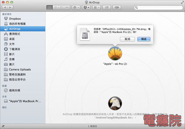Click the Music (音樂) note icon

[6, 59]
